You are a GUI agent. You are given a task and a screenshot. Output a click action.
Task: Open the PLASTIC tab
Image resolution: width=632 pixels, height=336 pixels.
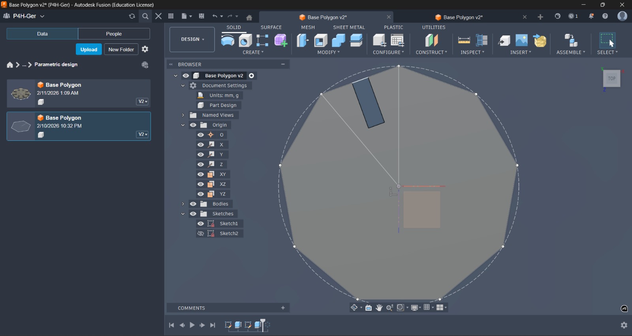394,28
